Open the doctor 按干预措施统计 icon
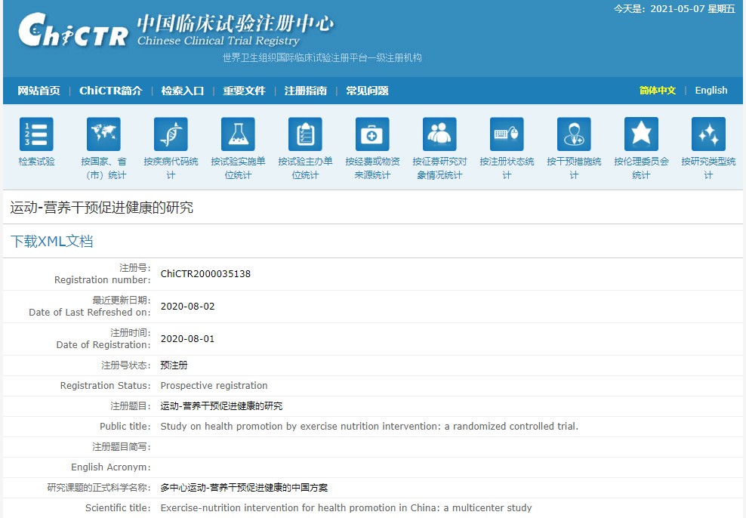746x518 pixels. (x=574, y=134)
